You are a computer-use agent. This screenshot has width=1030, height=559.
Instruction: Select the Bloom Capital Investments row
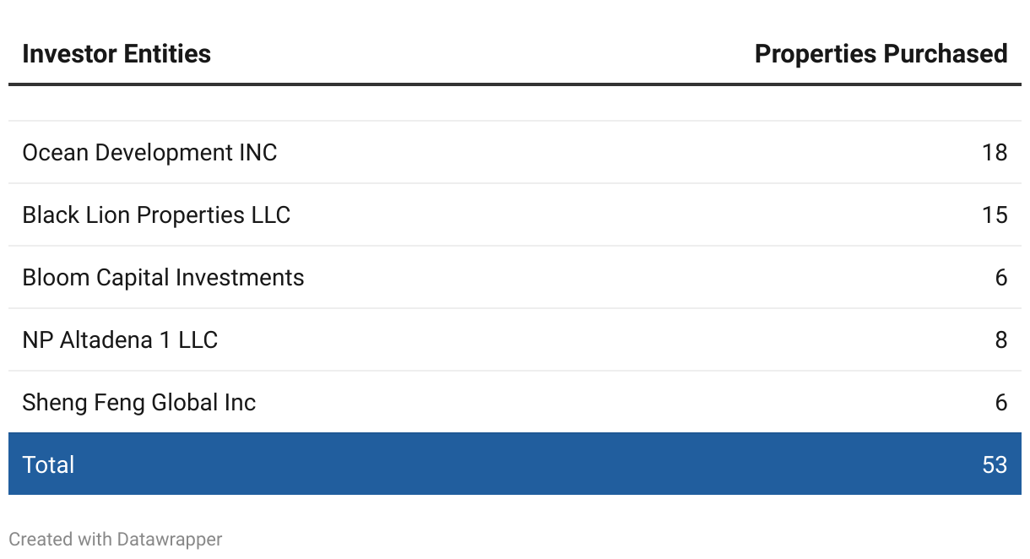pos(515,277)
